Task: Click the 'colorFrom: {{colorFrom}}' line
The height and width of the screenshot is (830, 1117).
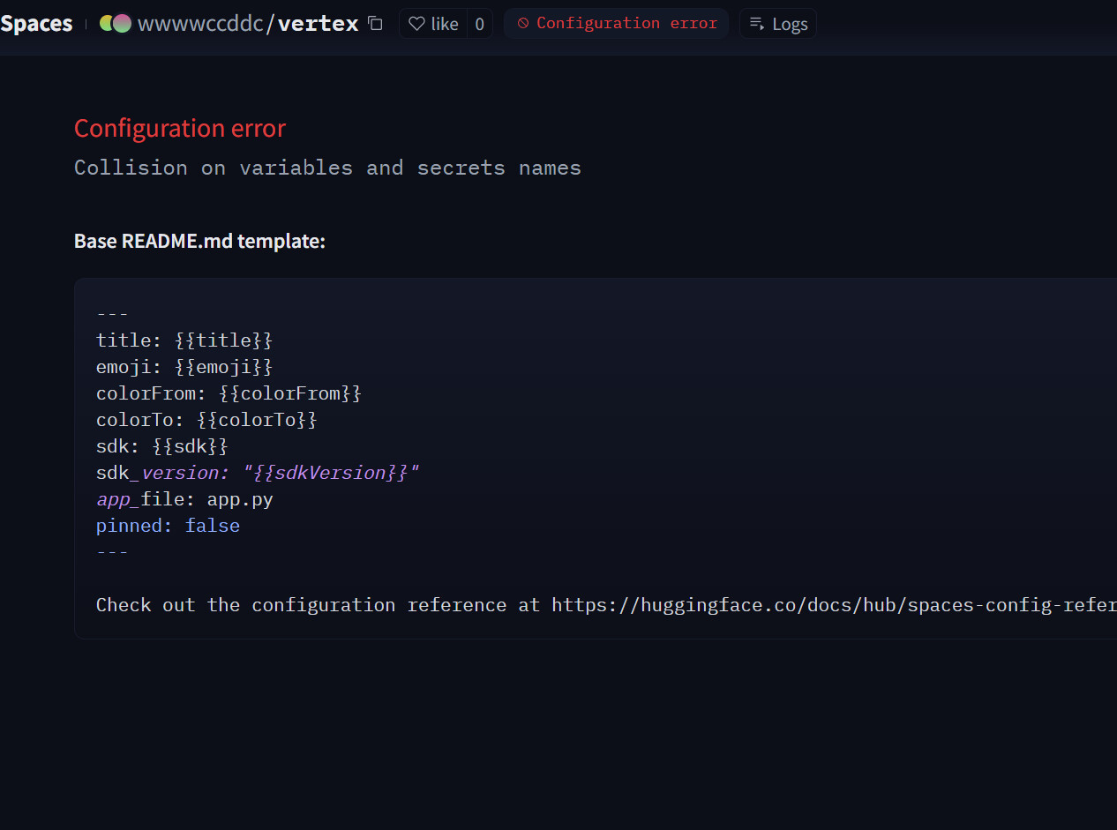Action: (x=229, y=393)
